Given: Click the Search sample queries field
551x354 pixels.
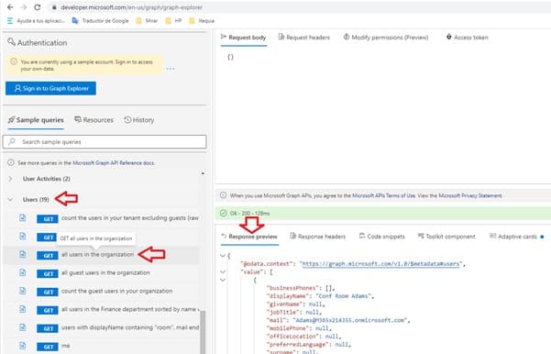Looking at the screenshot, I should click(x=105, y=141).
